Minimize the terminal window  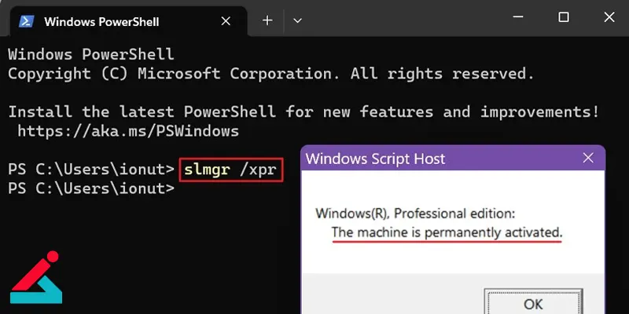518,16
